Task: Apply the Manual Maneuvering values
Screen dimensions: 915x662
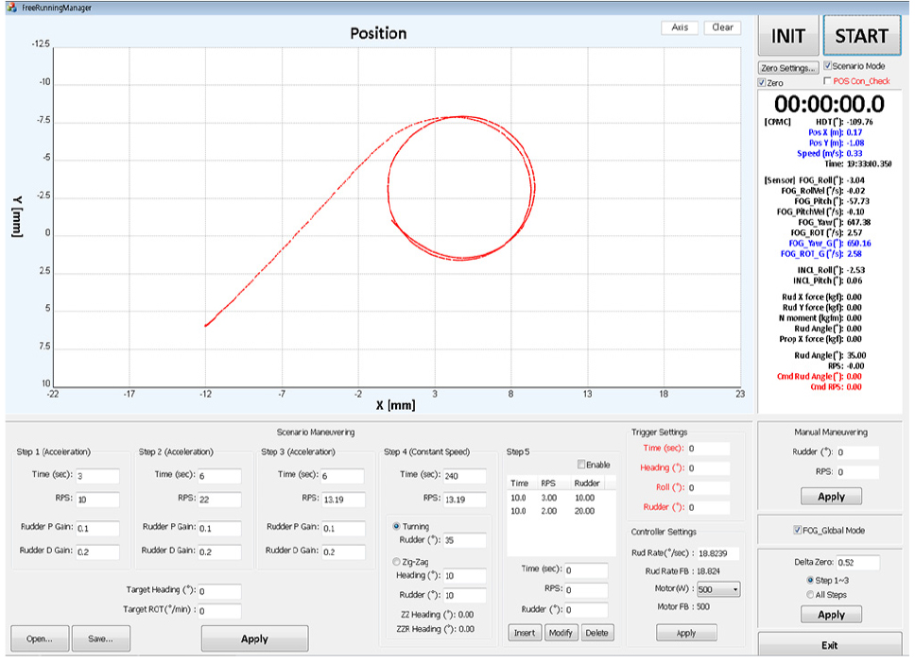Action: click(x=831, y=497)
